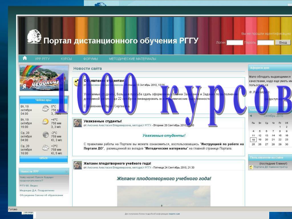
Task: Open the Чебоксары rainbow banner image
Action: (44, 78)
